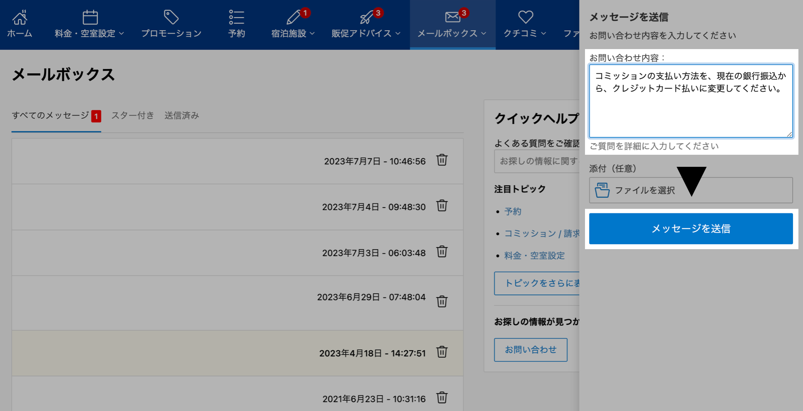Screen dimensions: 803x411
Task: Click the rocket icon for sales advice
Action: [x=366, y=17]
